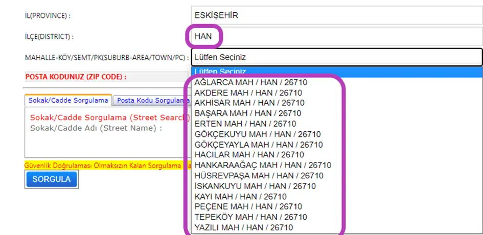Viewport: 483px width, 235px height.
Task: Click the Mahalle combo box showing Lütfen Seçiniz
Action: click(336, 57)
